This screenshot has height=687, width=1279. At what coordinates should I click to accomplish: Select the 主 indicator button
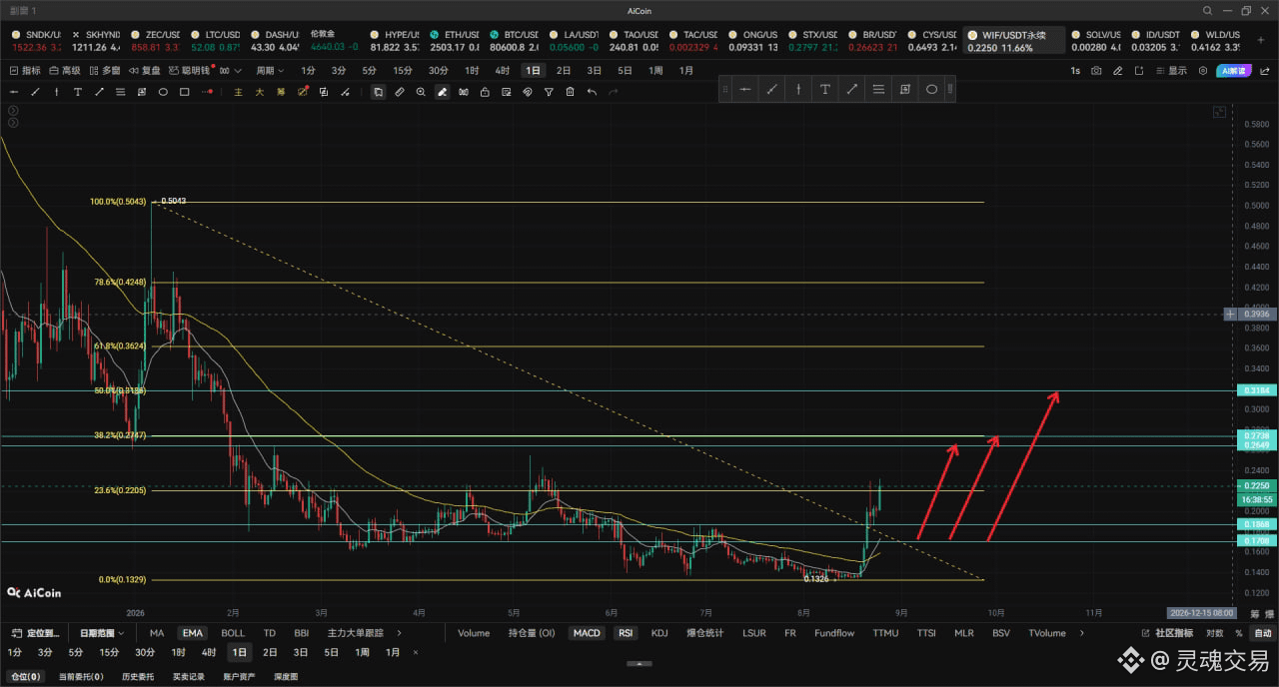[238, 92]
